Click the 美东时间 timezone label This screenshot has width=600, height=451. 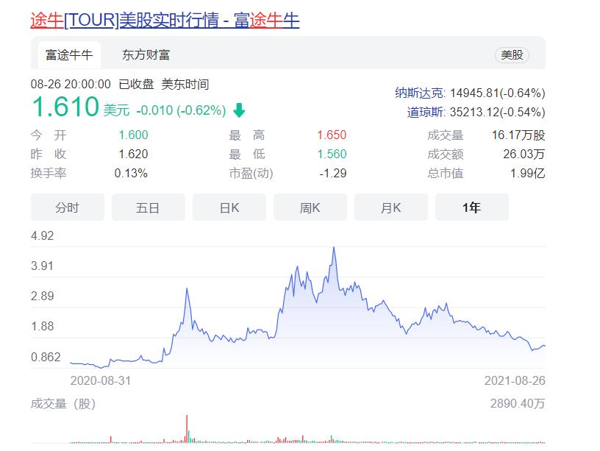pos(185,84)
